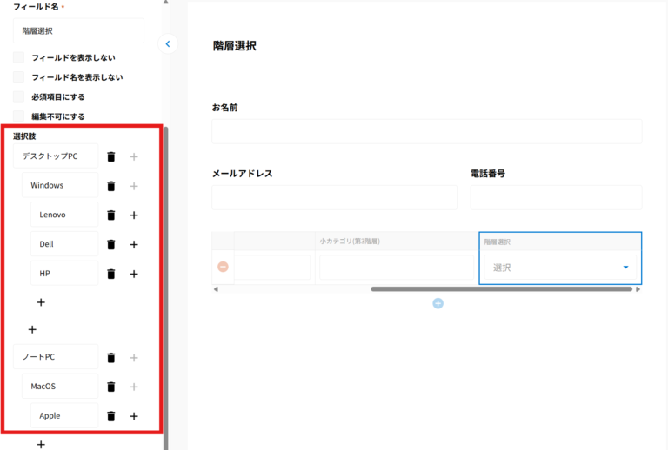Delete the ノートPC option with trash icon
This screenshot has height=450, width=668.
click(111, 357)
